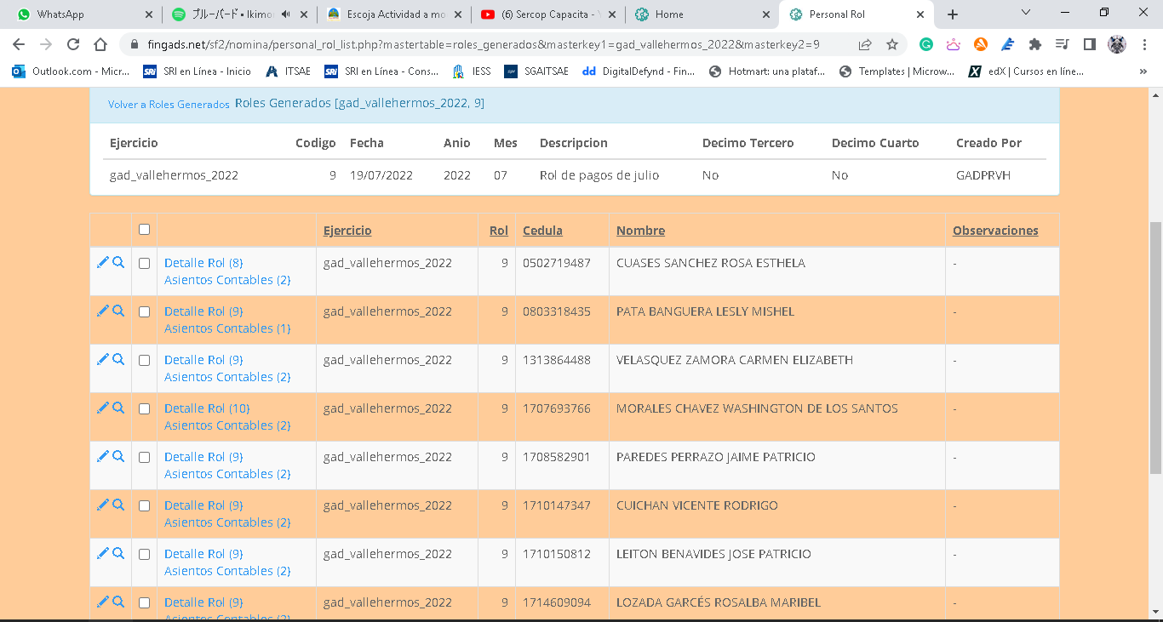Select checkbox for CUICHAN VICENTE RODRIGO row
Screen dimensions: 1163x622
click(x=144, y=505)
